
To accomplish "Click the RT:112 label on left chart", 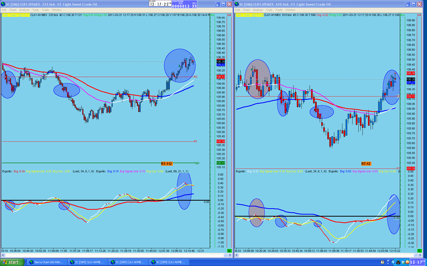I will (166, 164).
